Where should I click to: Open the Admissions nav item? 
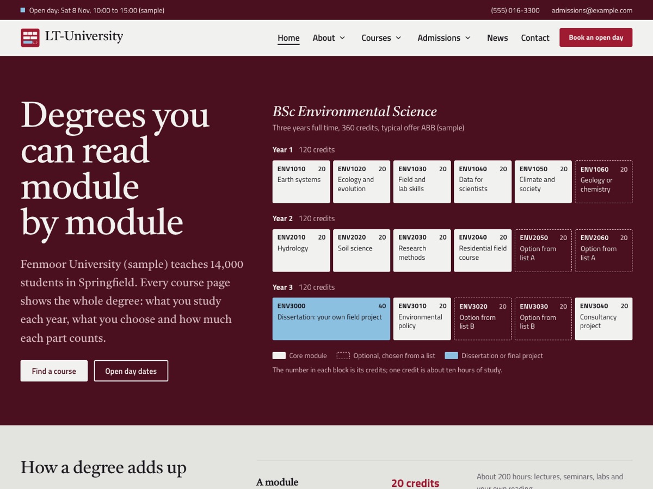pos(439,37)
